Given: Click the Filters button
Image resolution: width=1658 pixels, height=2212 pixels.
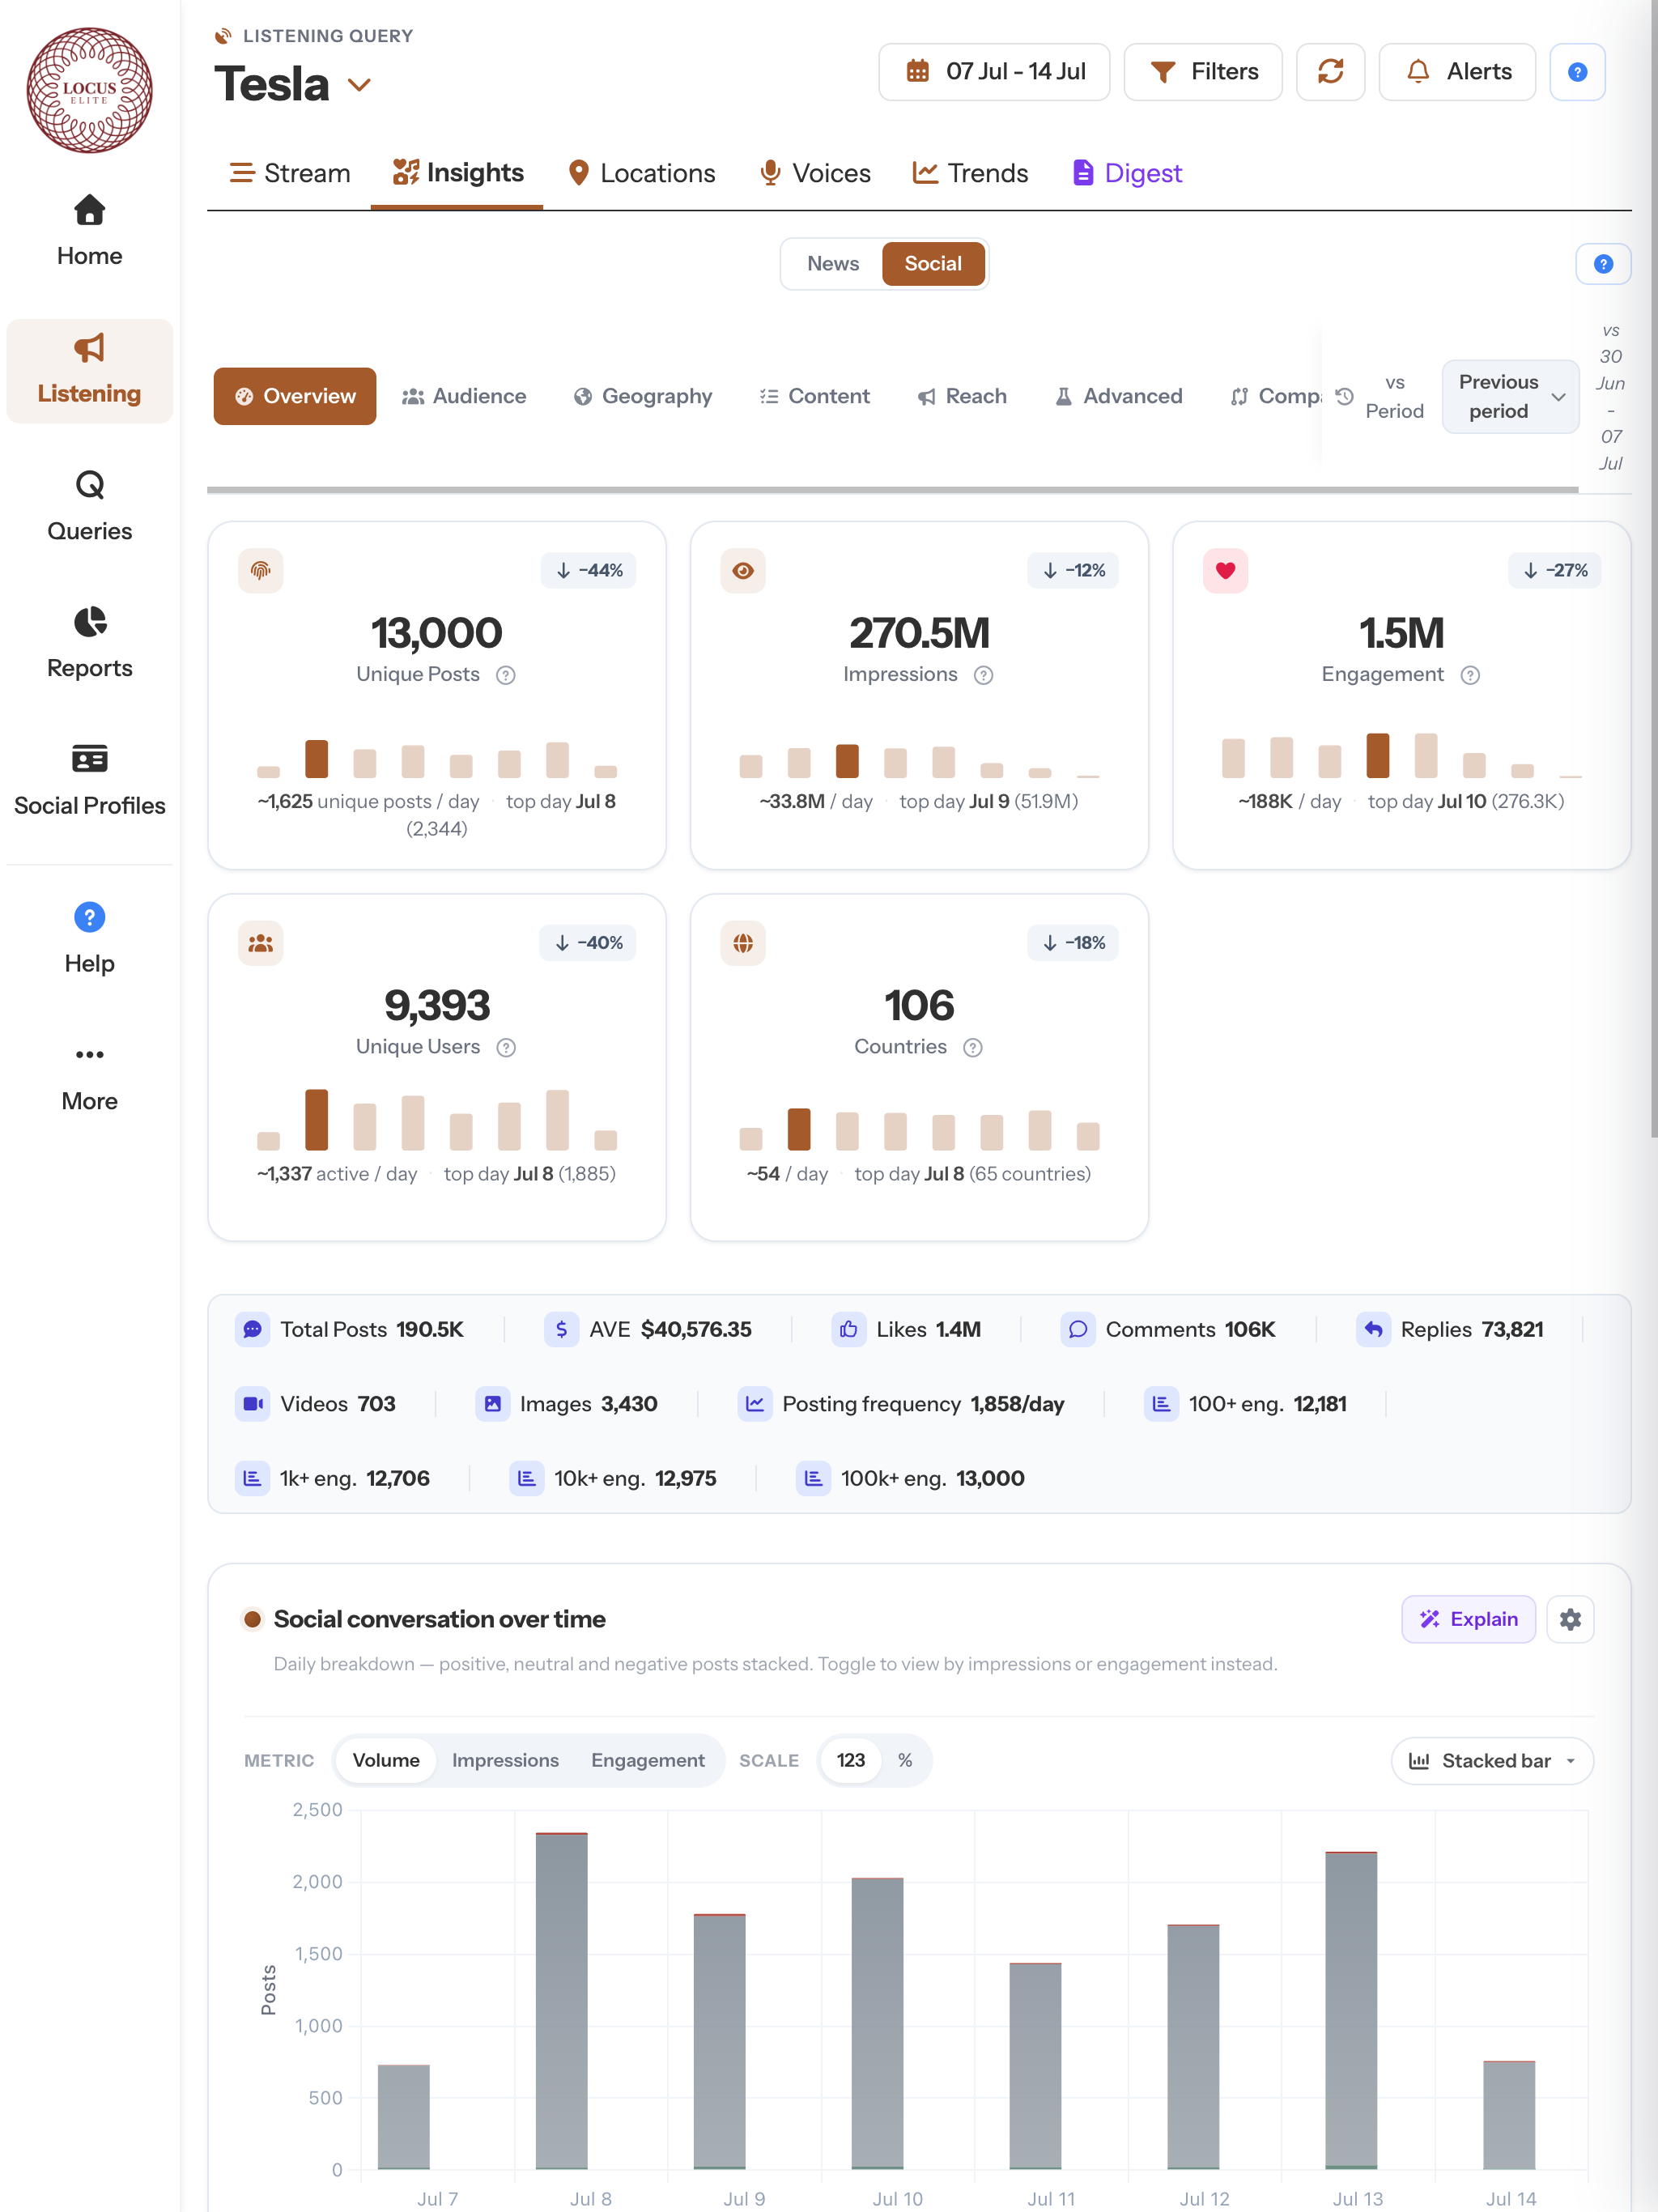Looking at the screenshot, I should (1203, 72).
